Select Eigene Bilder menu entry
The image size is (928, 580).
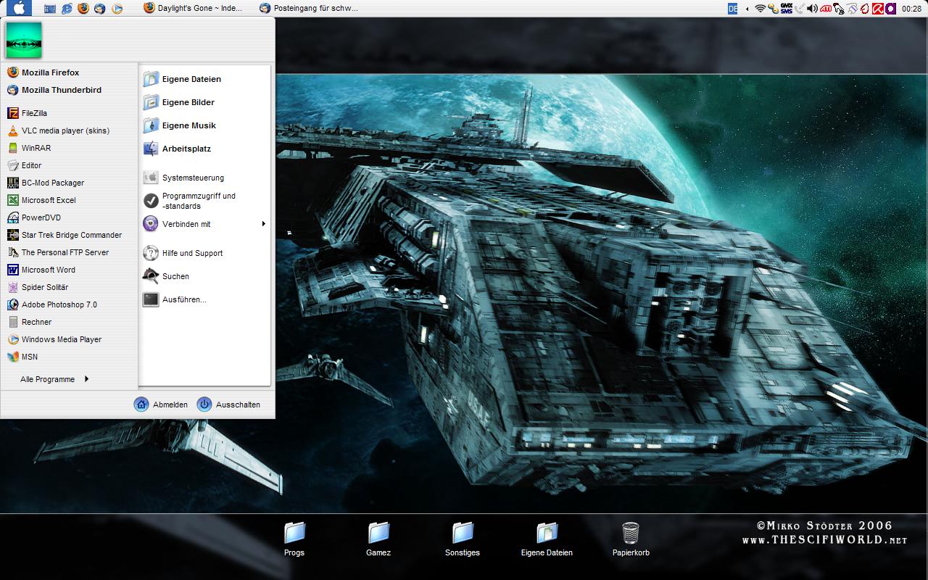coord(188,102)
